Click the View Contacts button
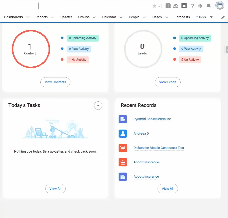 (x=55, y=82)
